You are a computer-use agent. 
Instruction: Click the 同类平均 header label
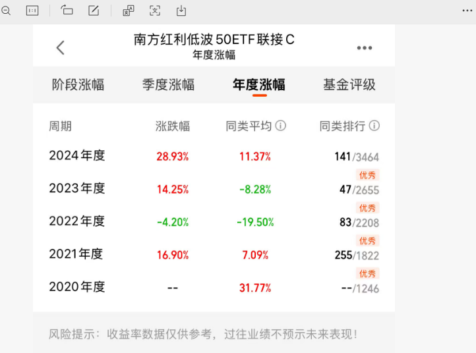(x=249, y=126)
